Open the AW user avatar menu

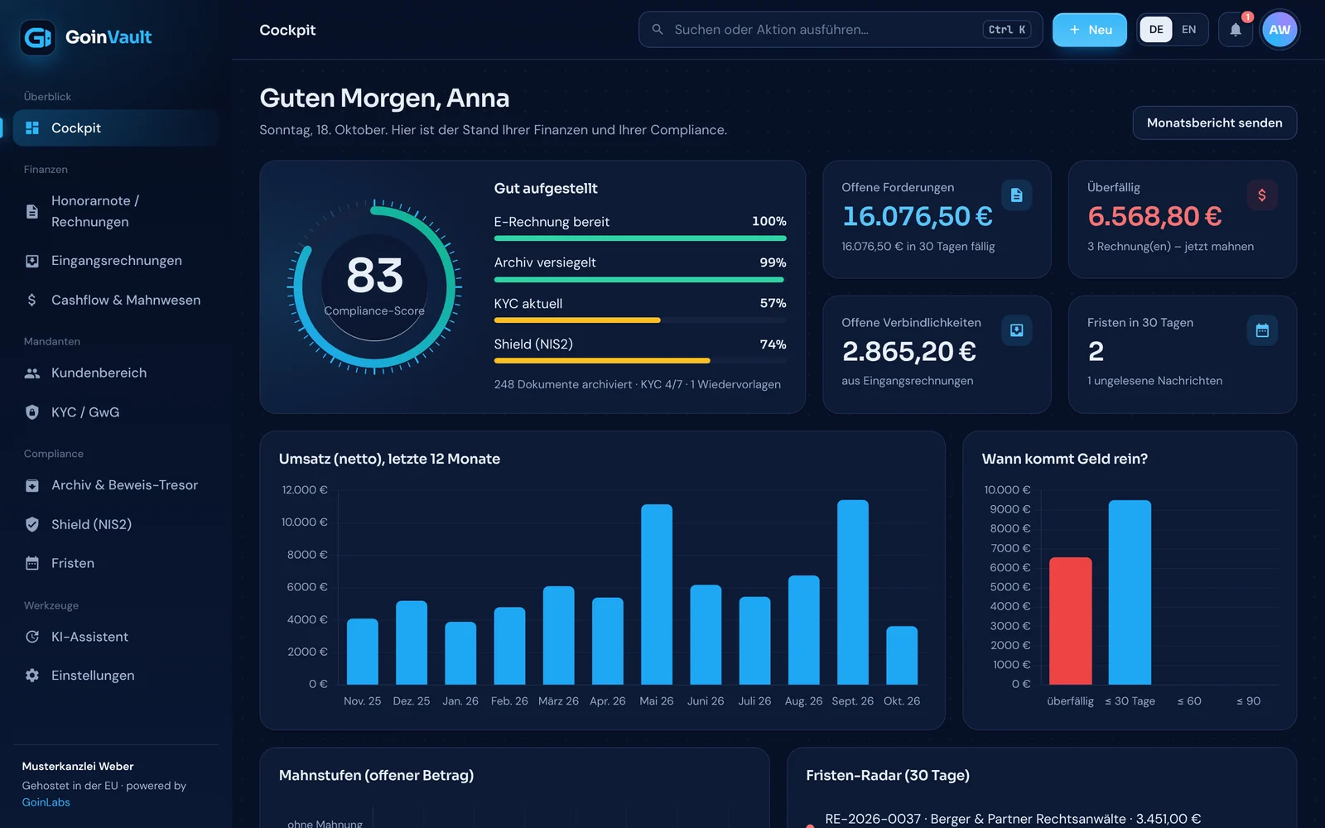point(1279,30)
